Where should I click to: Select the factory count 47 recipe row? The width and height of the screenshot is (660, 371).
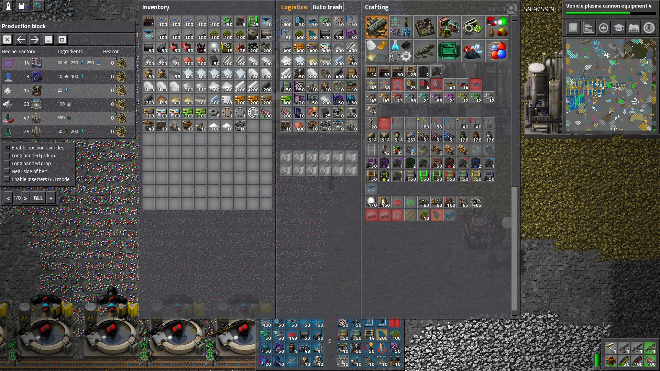coord(67,118)
